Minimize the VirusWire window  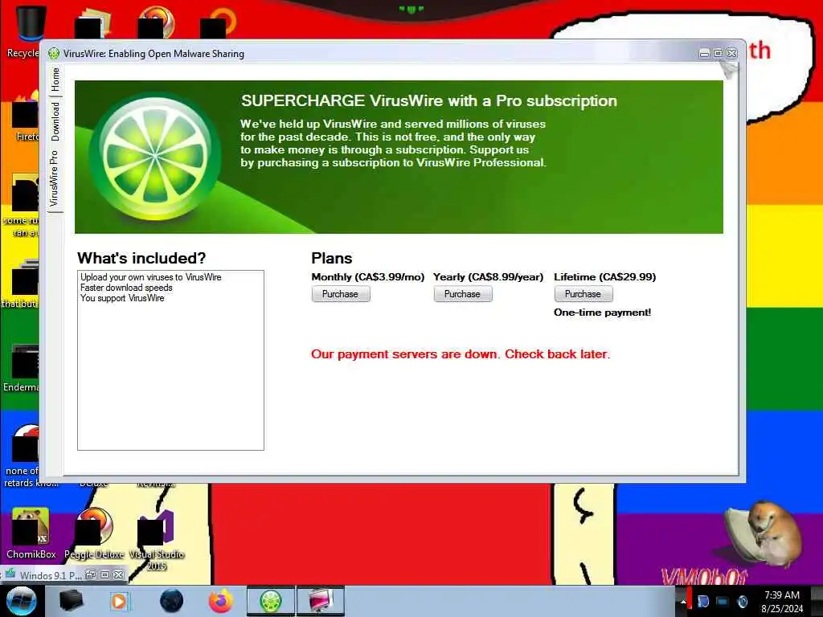(x=704, y=54)
